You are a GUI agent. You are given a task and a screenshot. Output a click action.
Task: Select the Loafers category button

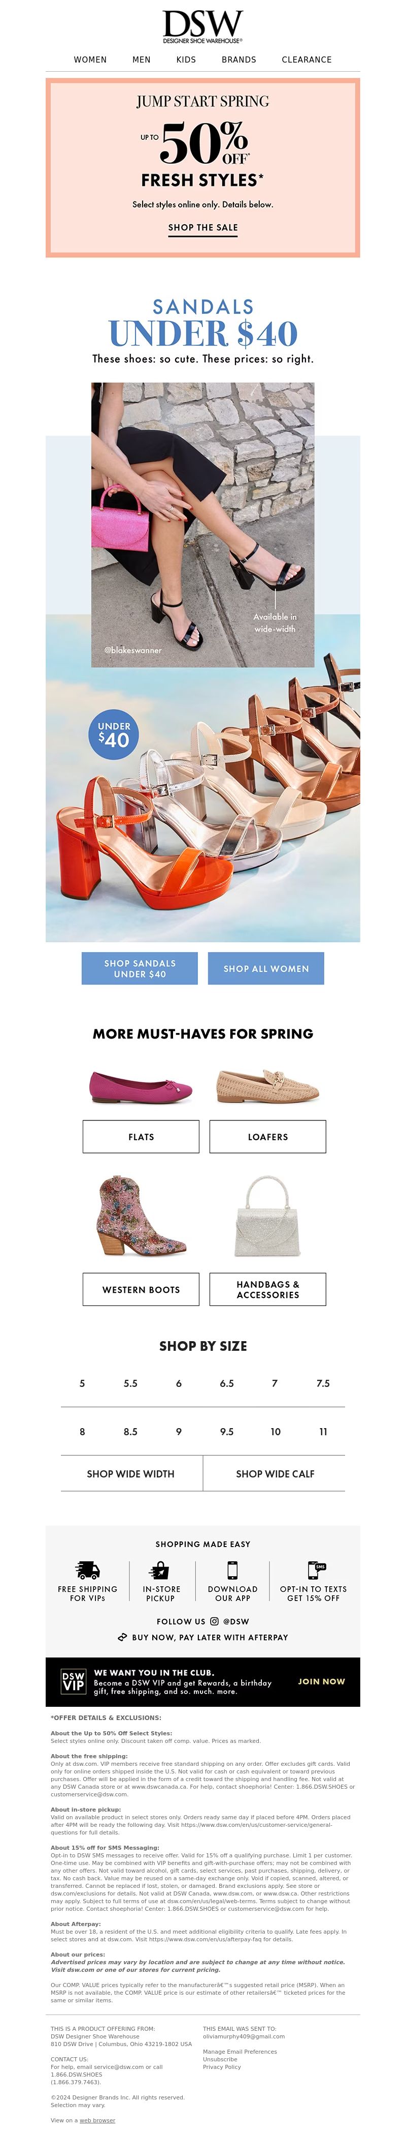[267, 1136]
